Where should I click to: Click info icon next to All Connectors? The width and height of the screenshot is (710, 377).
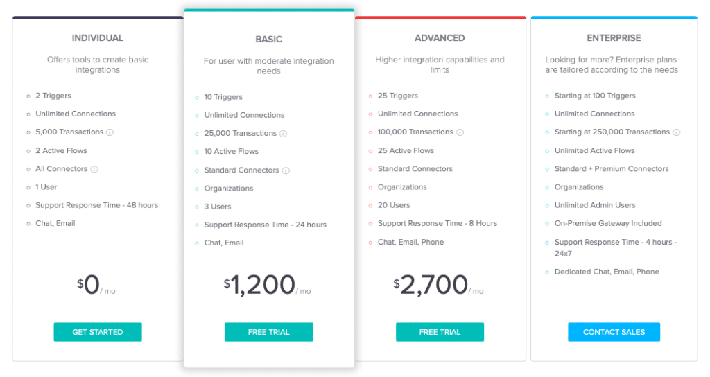coord(94,169)
